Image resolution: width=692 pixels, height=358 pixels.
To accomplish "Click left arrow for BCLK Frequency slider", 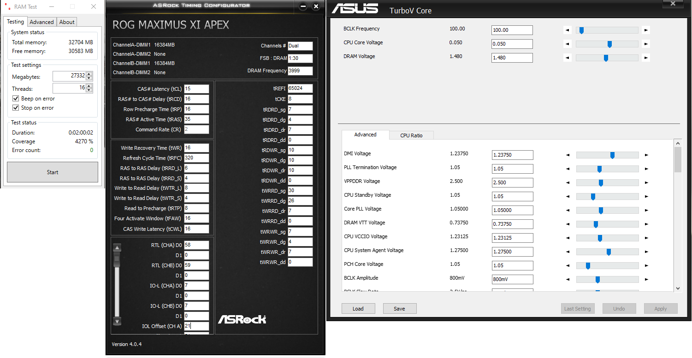I will [x=568, y=30].
